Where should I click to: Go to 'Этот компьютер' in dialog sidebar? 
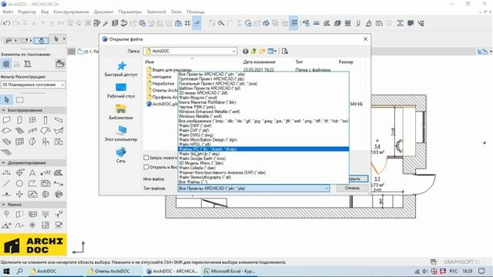pos(121,133)
